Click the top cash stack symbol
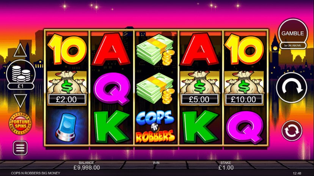Image resolution: width=314 pixels, height=176 pixels. (155, 50)
